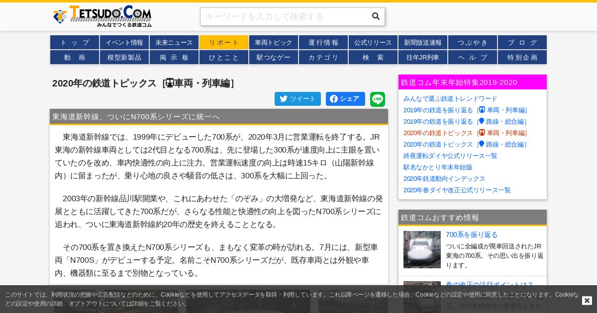Select the highlighted リポート menu item
597x313 pixels.
tap(224, 42)
